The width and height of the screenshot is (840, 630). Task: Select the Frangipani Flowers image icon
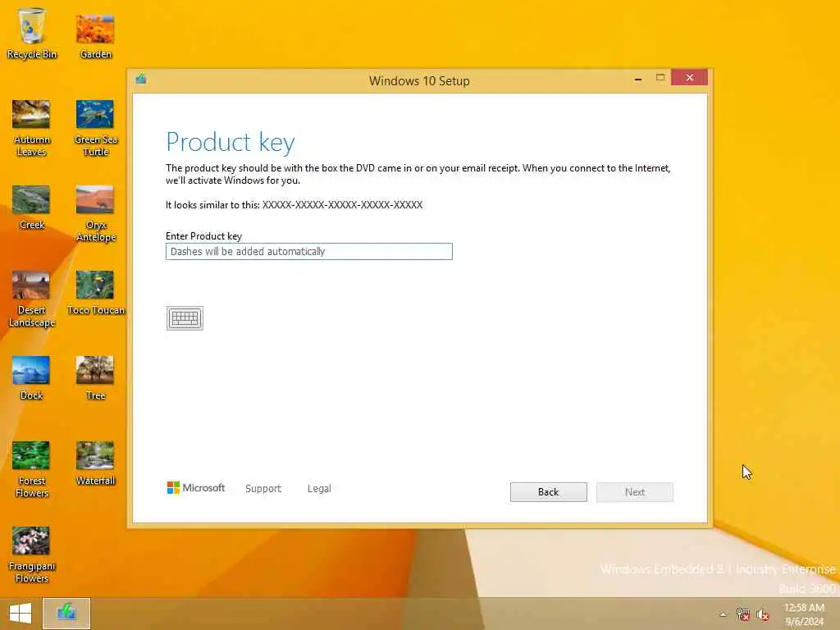pyautogui.click(x=32, y=555)
